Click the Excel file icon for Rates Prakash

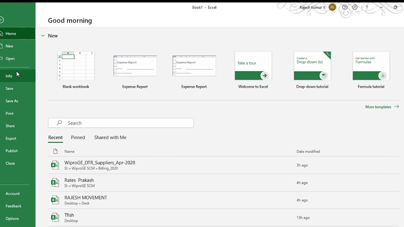click(x=55, y=183)
